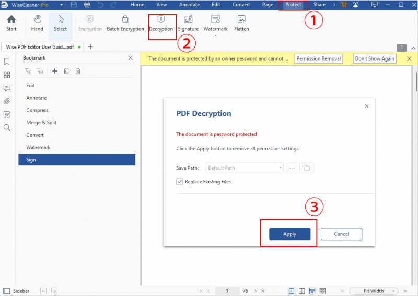The height and width of the screenshot is (296, 418).
Task: Collapse the ribbon with the caret
Action: click(413, 48)
